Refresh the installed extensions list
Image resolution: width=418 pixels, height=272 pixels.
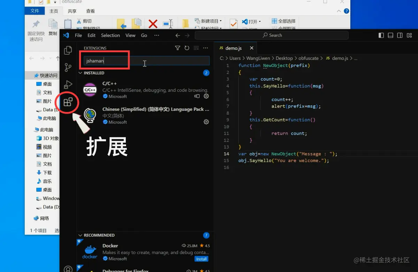[x=187, y=48]
